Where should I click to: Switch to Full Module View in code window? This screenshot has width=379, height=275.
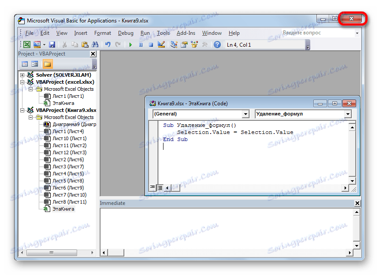160,187
